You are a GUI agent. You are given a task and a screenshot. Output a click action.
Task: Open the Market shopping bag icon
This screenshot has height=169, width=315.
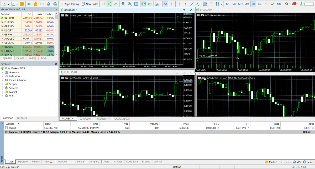(35, 4)
